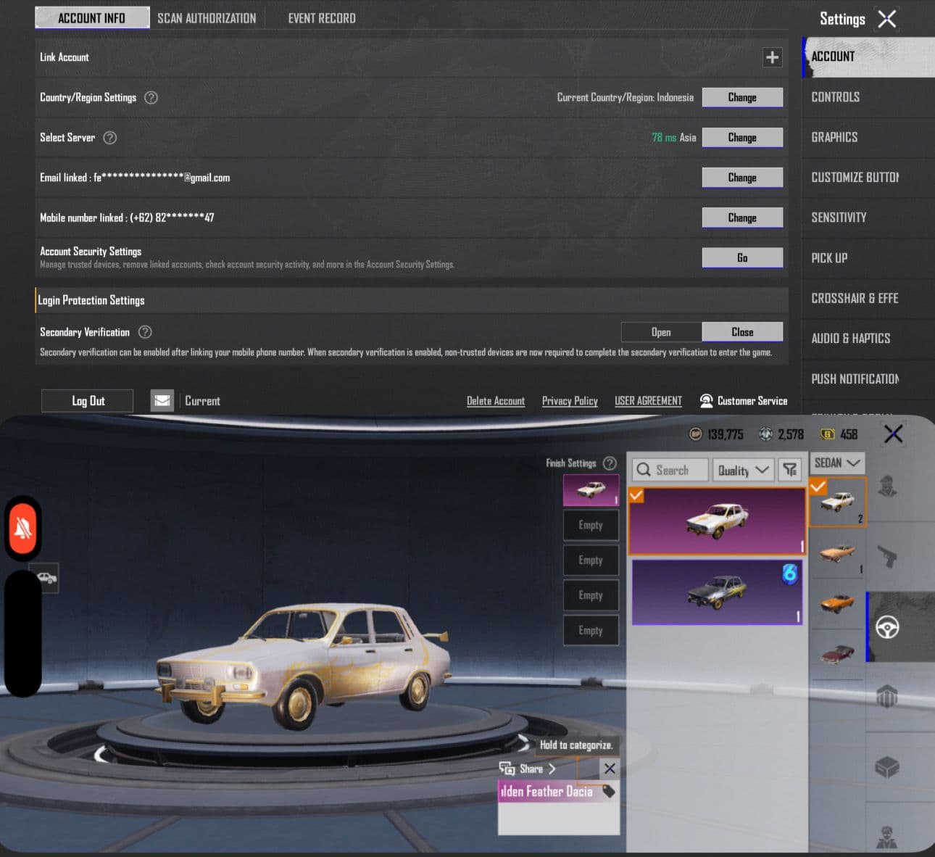Open Country/Region Settings help question mark
935x857 pixels.
151,97
